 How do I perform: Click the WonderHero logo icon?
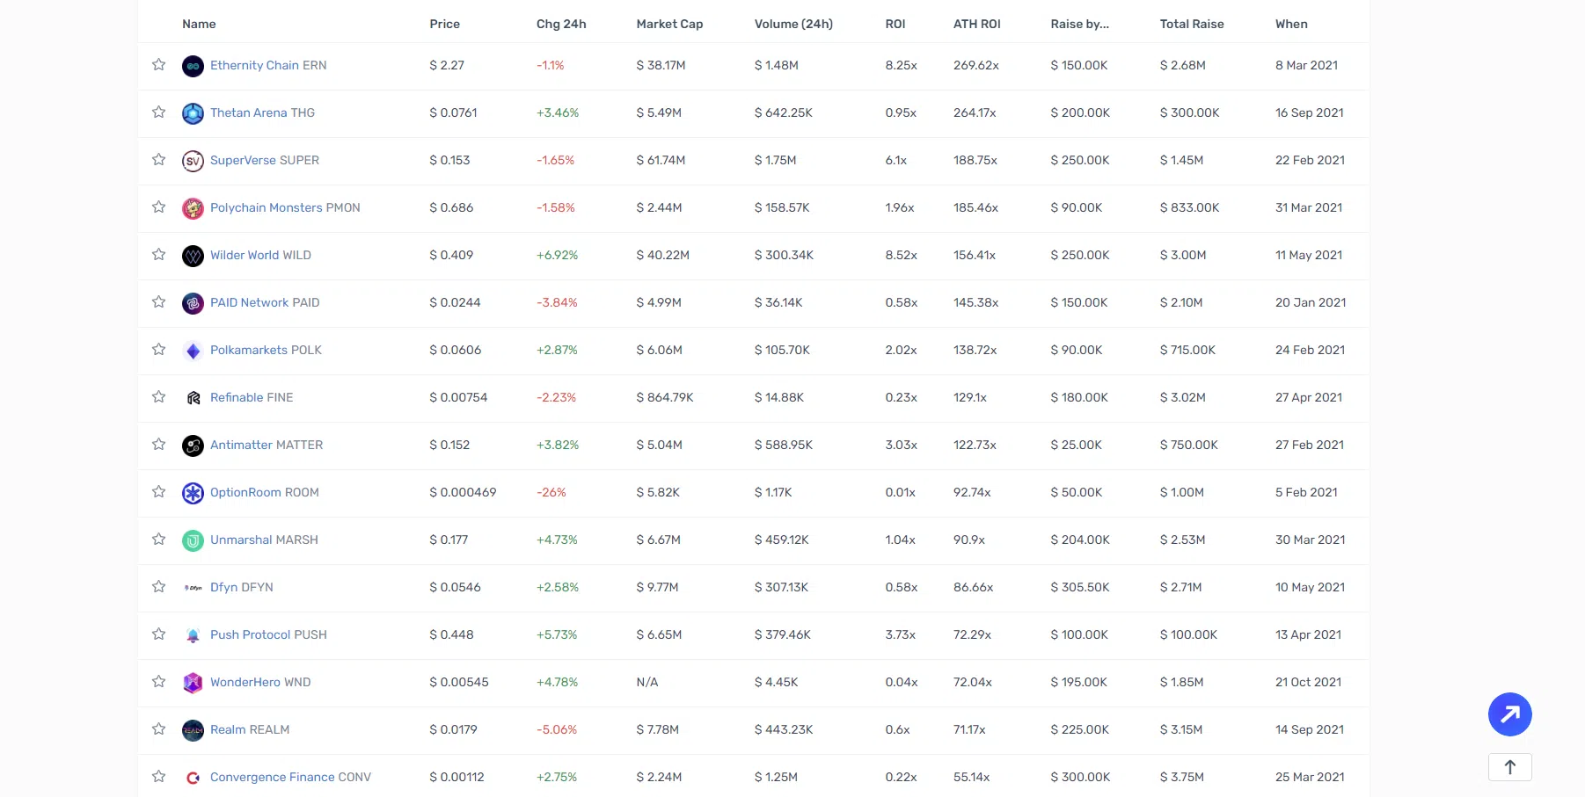[193, 683]
